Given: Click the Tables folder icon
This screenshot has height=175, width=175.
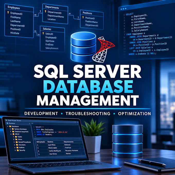Looking at the screenshot, I should coord(16,137).
